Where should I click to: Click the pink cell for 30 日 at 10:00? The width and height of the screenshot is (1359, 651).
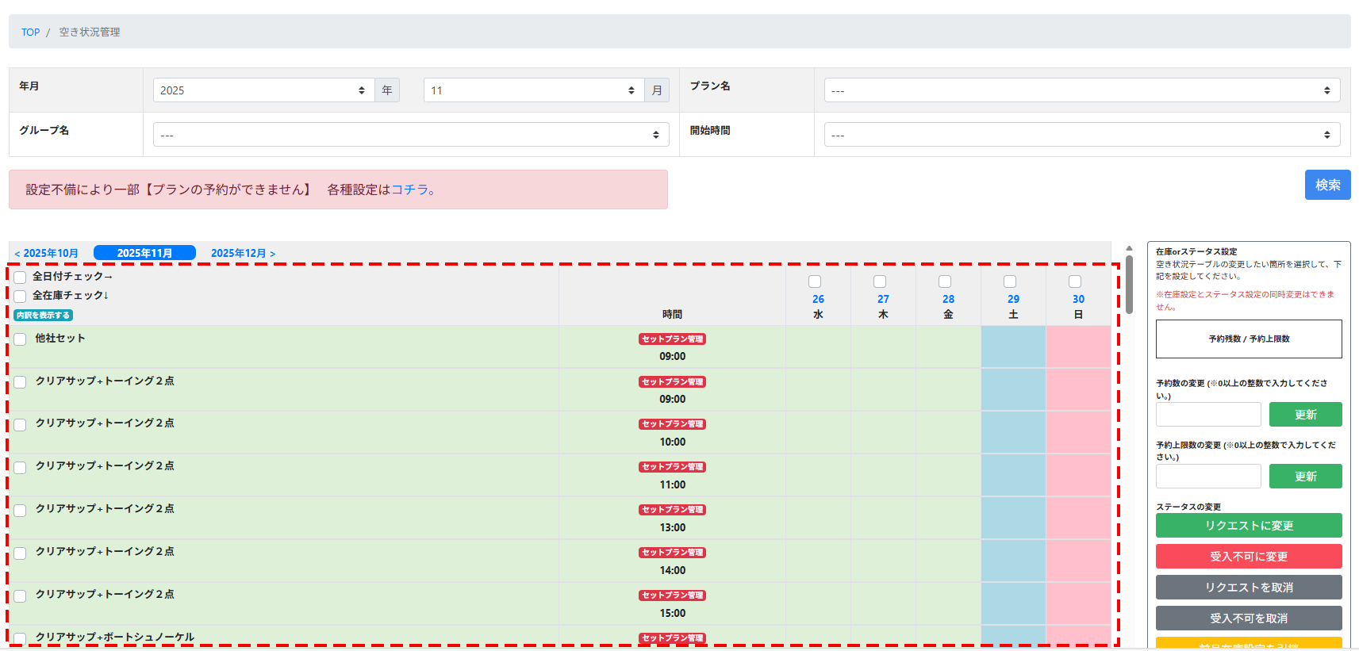click(1078, 432)
